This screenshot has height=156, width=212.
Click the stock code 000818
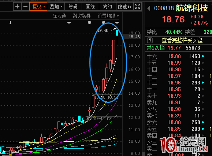(164, 8)
